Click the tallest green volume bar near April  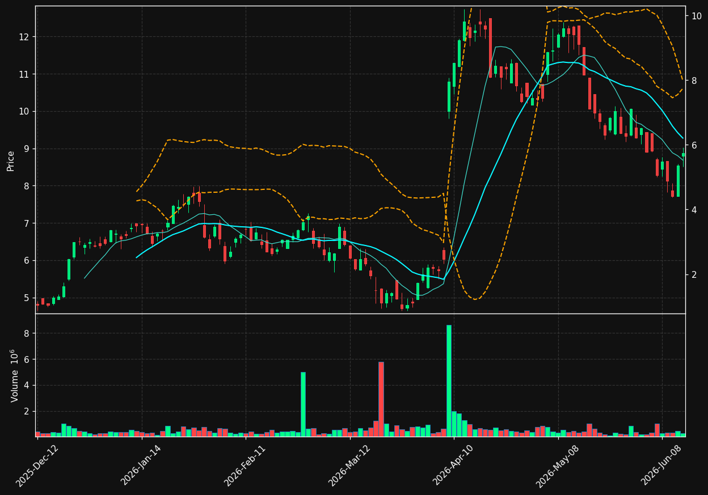click(x=449, y=380)
